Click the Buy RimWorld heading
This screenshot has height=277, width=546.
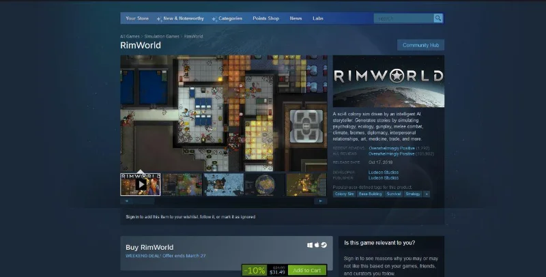tap(149, 248)
